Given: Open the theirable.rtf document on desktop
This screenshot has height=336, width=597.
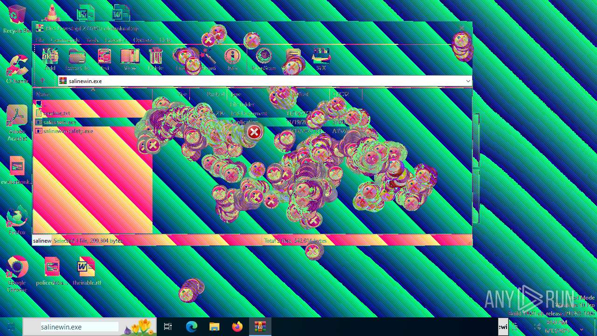Looking at the screenshot, I should coord(86,271).
